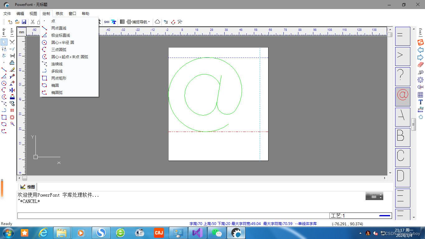Click the cloud icon in top toolbar

point(157,22)
